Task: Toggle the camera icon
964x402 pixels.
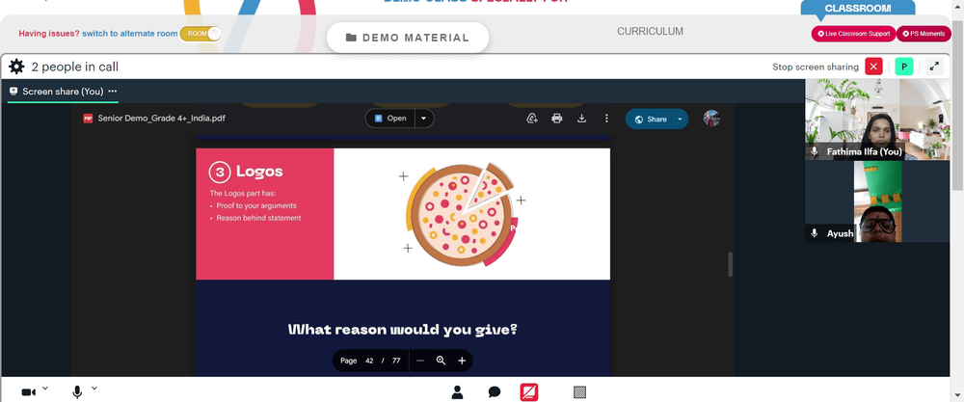Action: 28,392
